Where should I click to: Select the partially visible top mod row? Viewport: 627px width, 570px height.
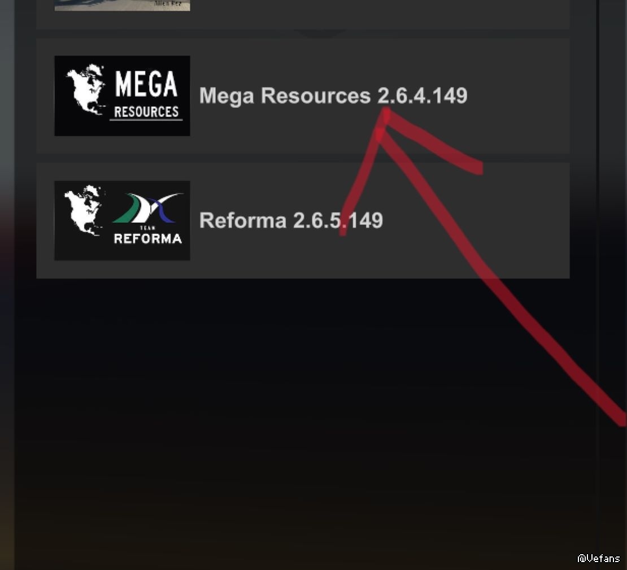[x=303, y=14]
